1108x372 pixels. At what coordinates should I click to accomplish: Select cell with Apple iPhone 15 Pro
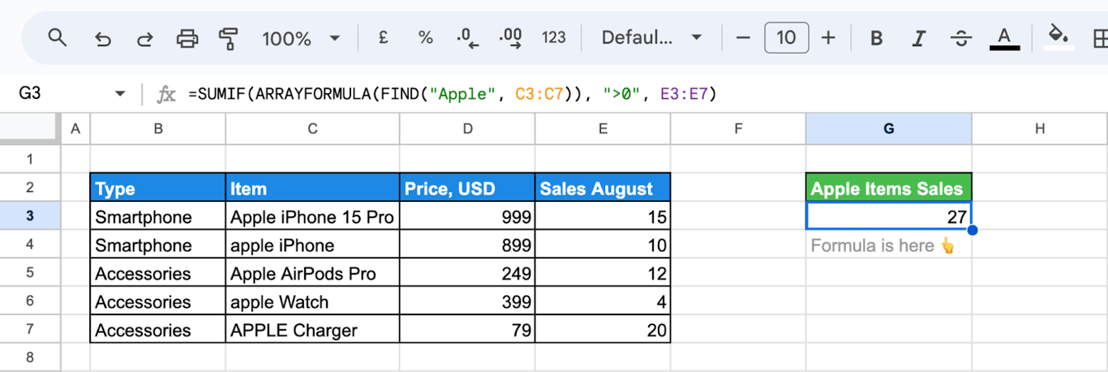coord(312,216)
